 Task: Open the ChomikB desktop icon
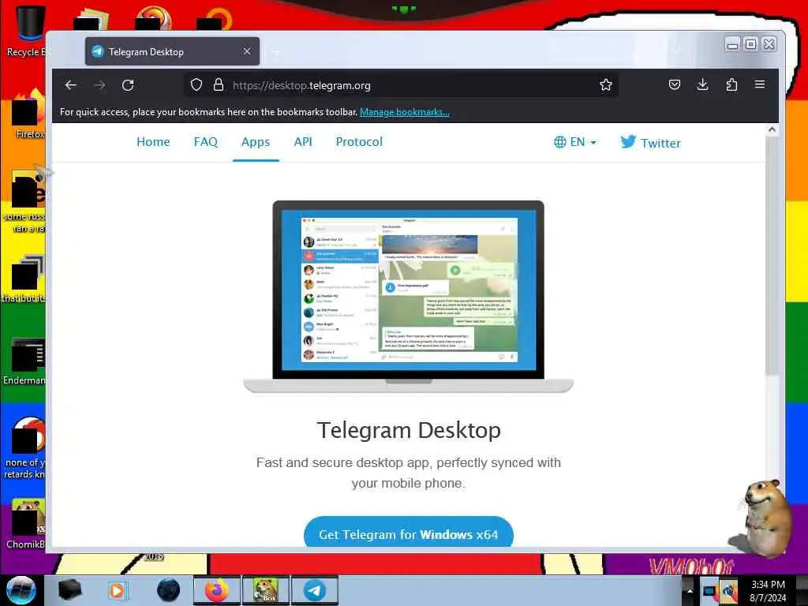26,524
